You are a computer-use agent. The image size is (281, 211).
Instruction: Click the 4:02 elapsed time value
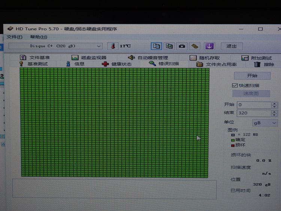pyautogui.click(x=265, y=195)
